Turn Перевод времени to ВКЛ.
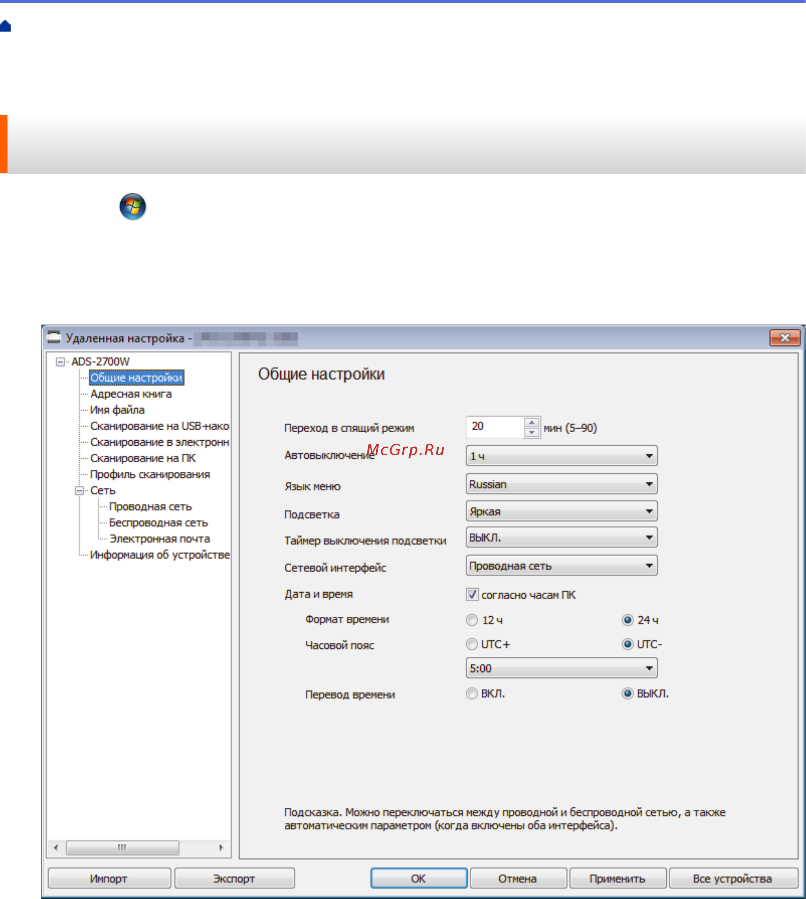806x899 pixels. pos(472,693)
